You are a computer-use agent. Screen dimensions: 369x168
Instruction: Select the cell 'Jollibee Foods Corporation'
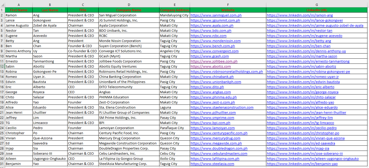pos(129,61)
